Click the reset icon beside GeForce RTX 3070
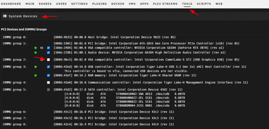This screenshot has height=129, width=269. pyautogui.click(x=41, y=48)
